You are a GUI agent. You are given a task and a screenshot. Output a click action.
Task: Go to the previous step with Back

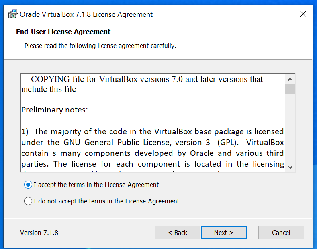point(178,233)
